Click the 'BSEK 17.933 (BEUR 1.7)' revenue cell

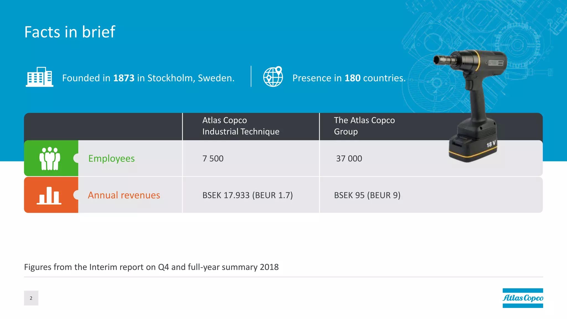(248, 195)
